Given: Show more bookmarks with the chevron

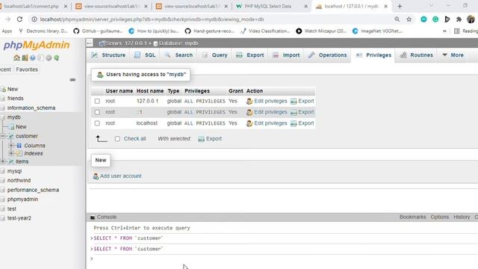Looking at the screenshot, I should click(x=444, y=31).
